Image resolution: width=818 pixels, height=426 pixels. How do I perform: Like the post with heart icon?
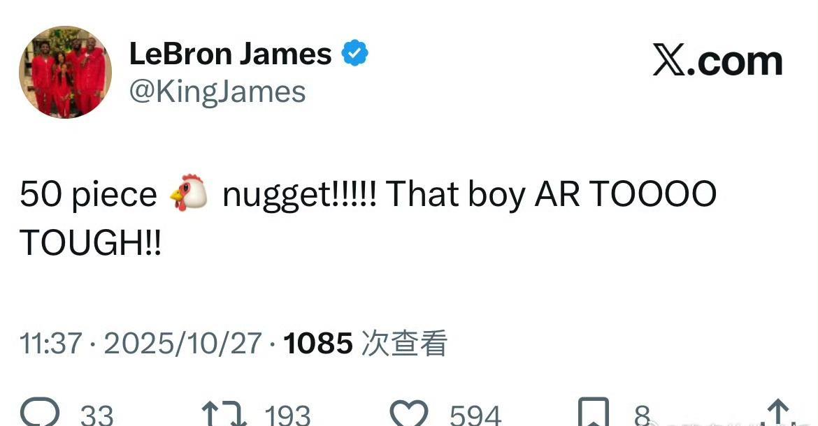pos(410,413)
